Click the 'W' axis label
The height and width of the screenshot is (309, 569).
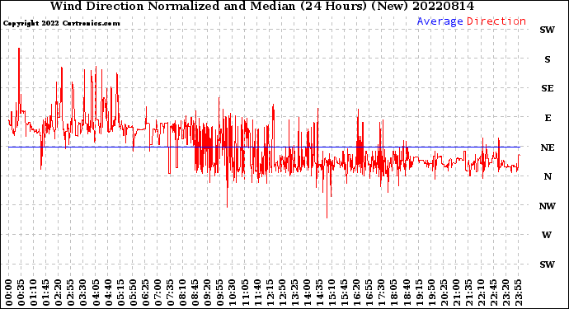click(547, 235)
